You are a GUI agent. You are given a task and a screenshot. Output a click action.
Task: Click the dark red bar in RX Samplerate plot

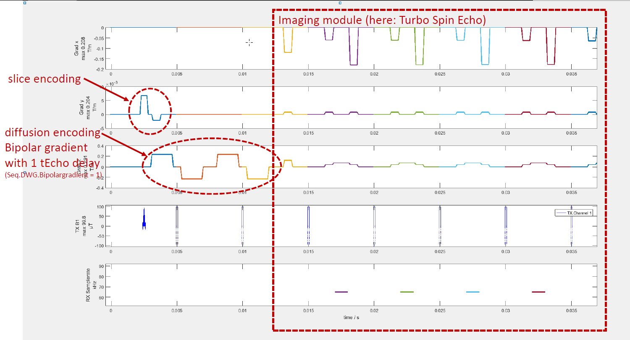point(538,292)
